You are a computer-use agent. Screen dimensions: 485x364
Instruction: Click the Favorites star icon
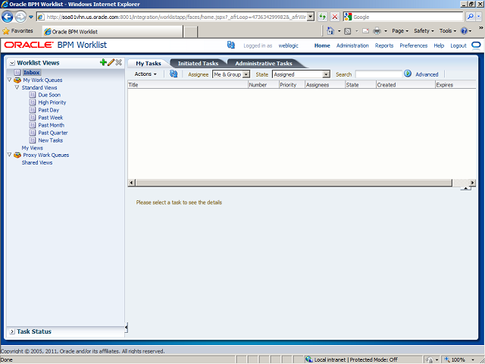tap(6, 31)
